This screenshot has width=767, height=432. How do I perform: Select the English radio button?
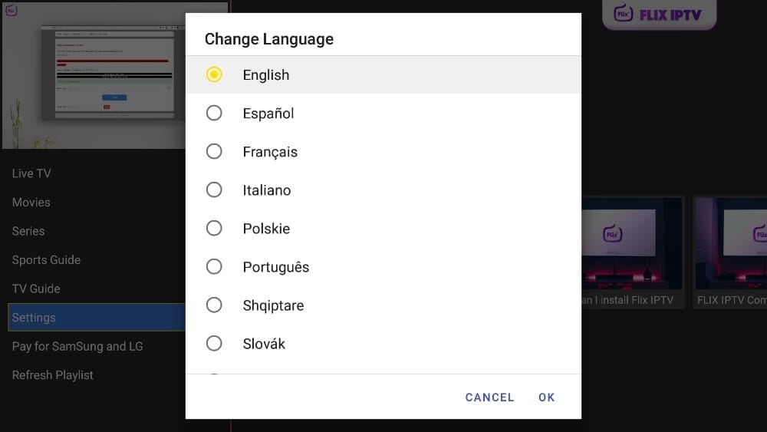[214, 74]
